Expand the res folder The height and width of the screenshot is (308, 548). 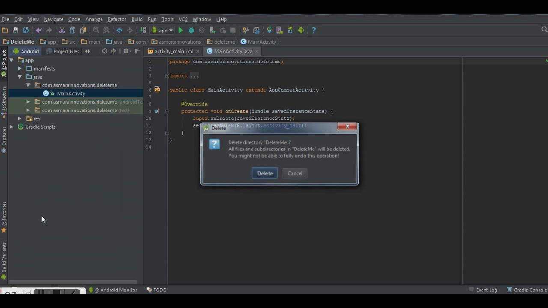tap(20, 118)
